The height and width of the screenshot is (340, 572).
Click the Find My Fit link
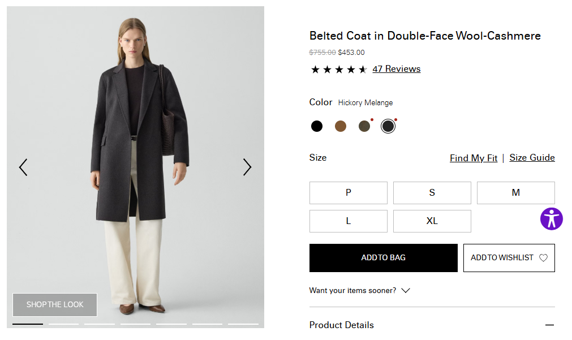474,158
